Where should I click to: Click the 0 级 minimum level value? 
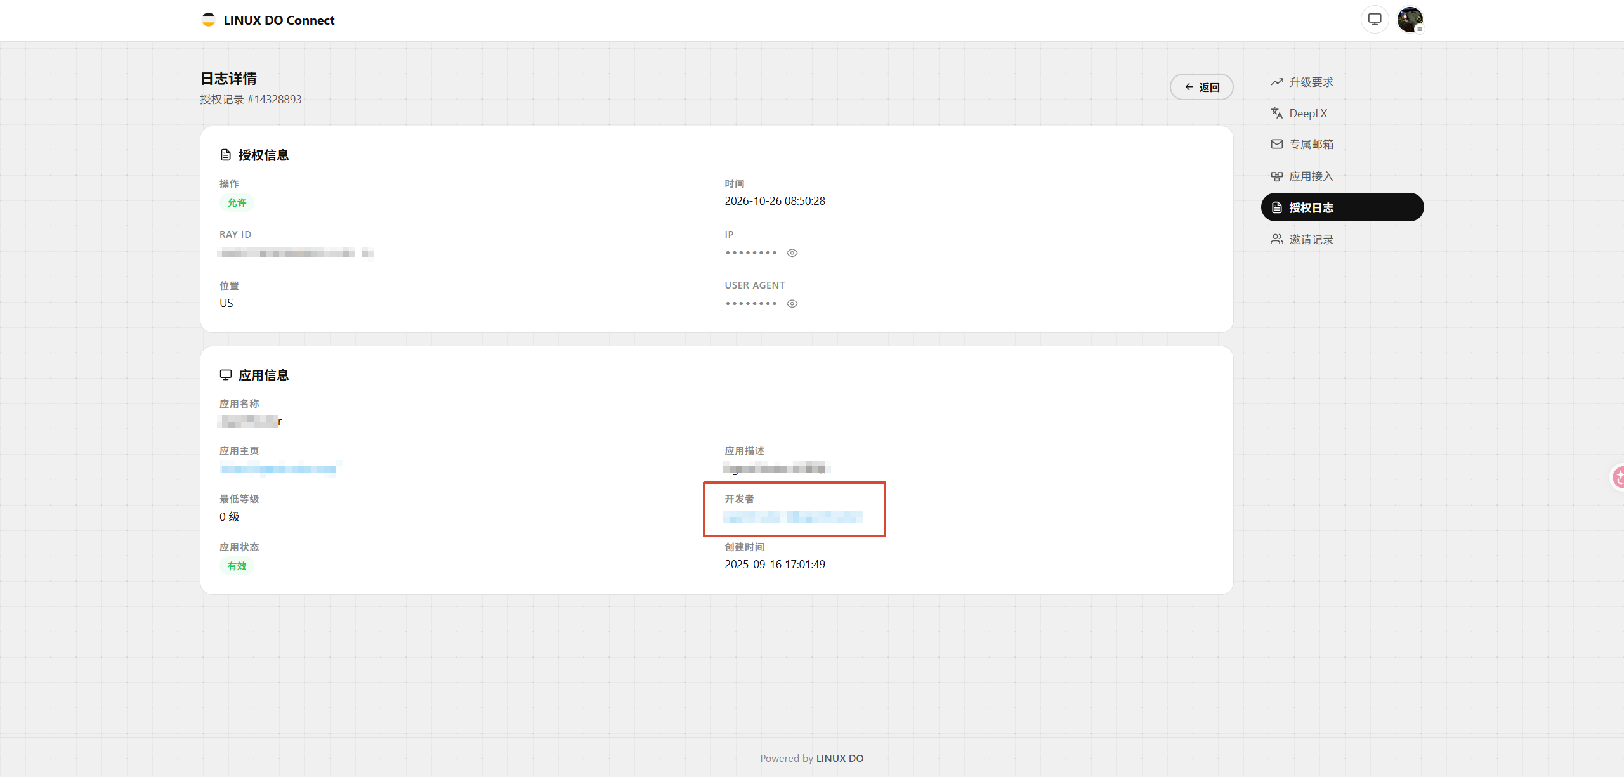coord(230,516)
